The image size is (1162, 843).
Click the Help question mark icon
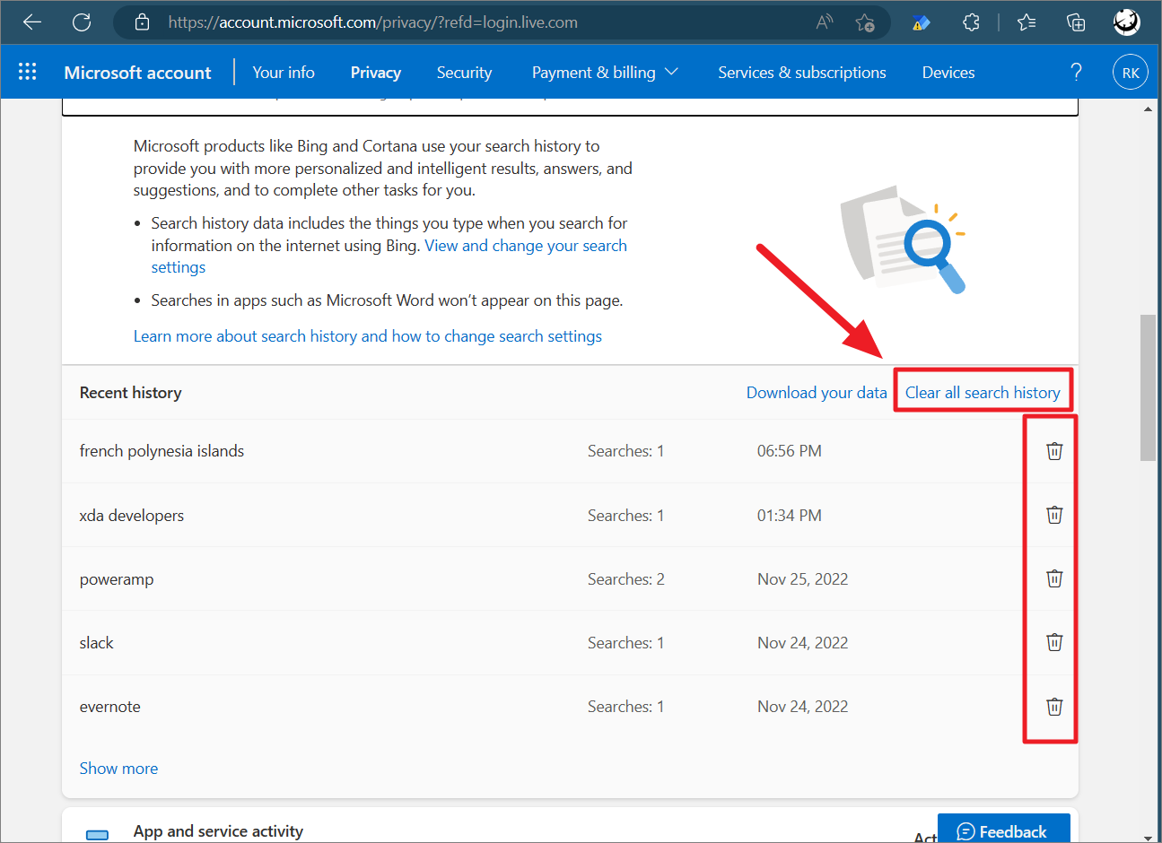coord(1076,72)
